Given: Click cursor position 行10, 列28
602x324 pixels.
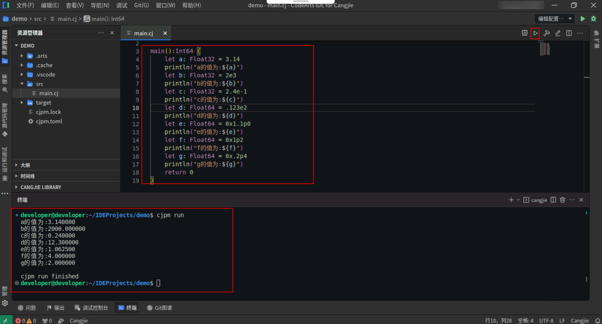Looking at the screenshot, I should pos(498,321).
